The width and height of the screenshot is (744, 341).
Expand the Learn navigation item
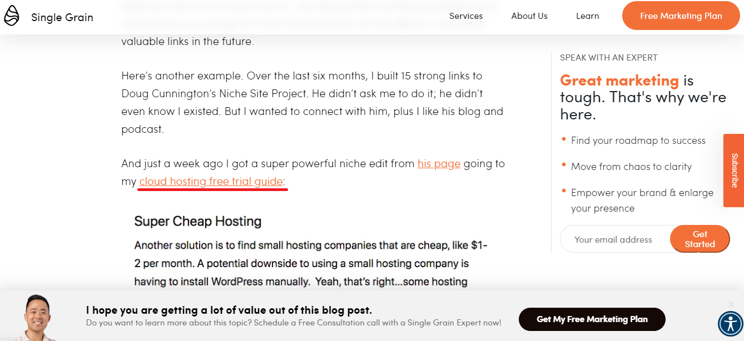point(588,16)
